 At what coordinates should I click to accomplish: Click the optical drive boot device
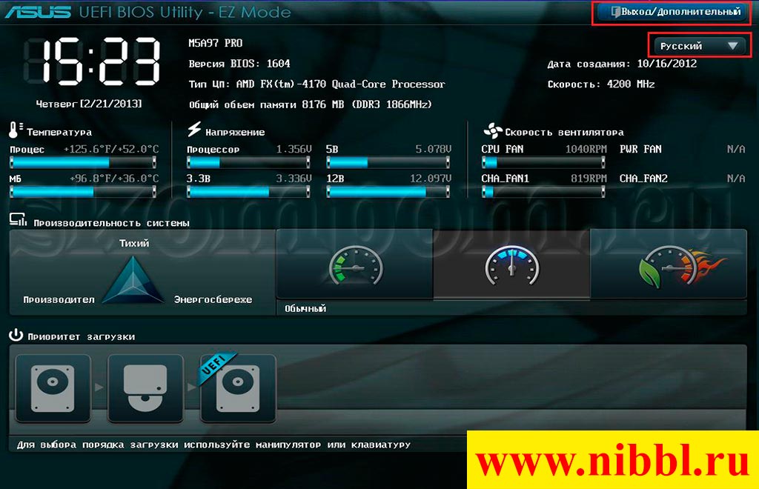[x=146, y=388]
